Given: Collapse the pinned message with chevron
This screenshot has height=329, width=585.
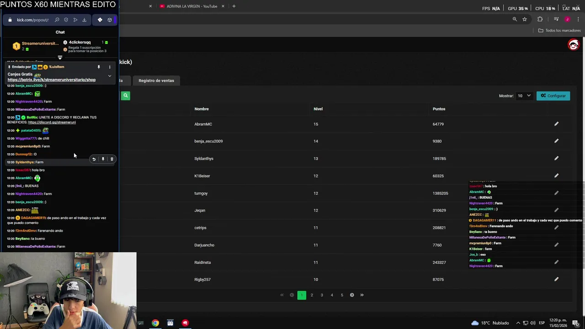Looking at the screenshot, I should (110, 76).
